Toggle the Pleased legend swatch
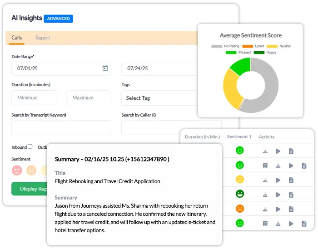The width and height of the screenshot is (318, 248). coord(231,53)
